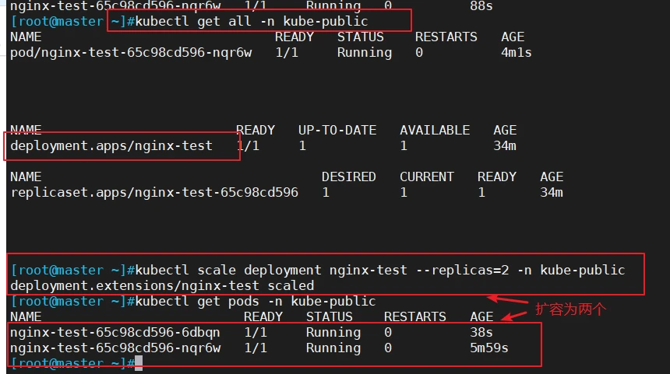Click the 38s age value
The height and width of the screenshot is (374, 670).
click(481, 332)
